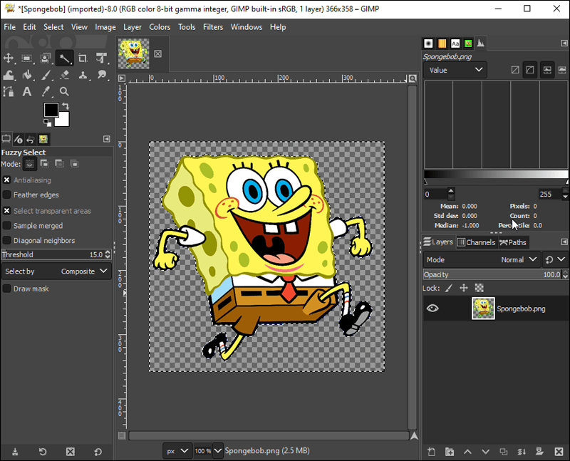Select the Zoom magnifier tool
570x461 pixels.
pyautogui.click(x=64, y=91)
